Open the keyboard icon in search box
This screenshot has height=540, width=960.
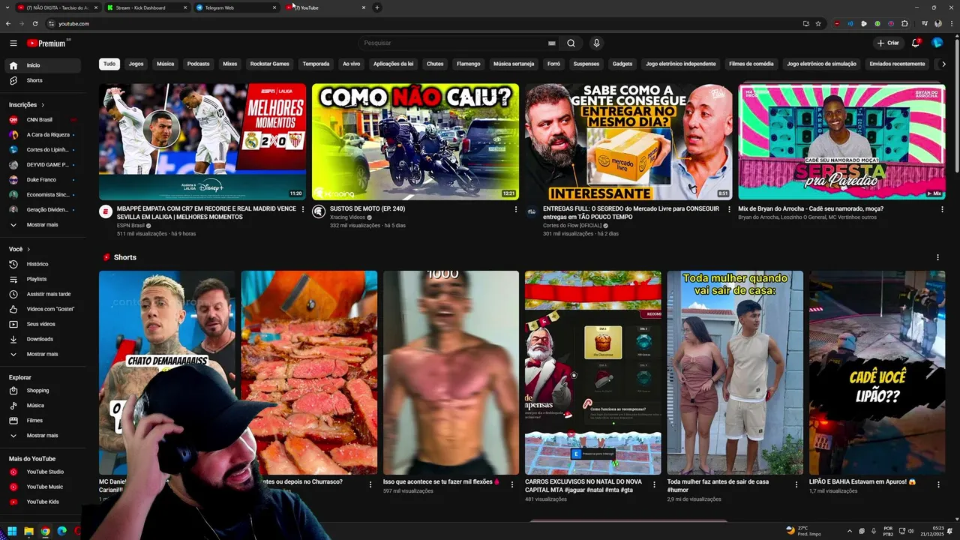tap(551, 43)
